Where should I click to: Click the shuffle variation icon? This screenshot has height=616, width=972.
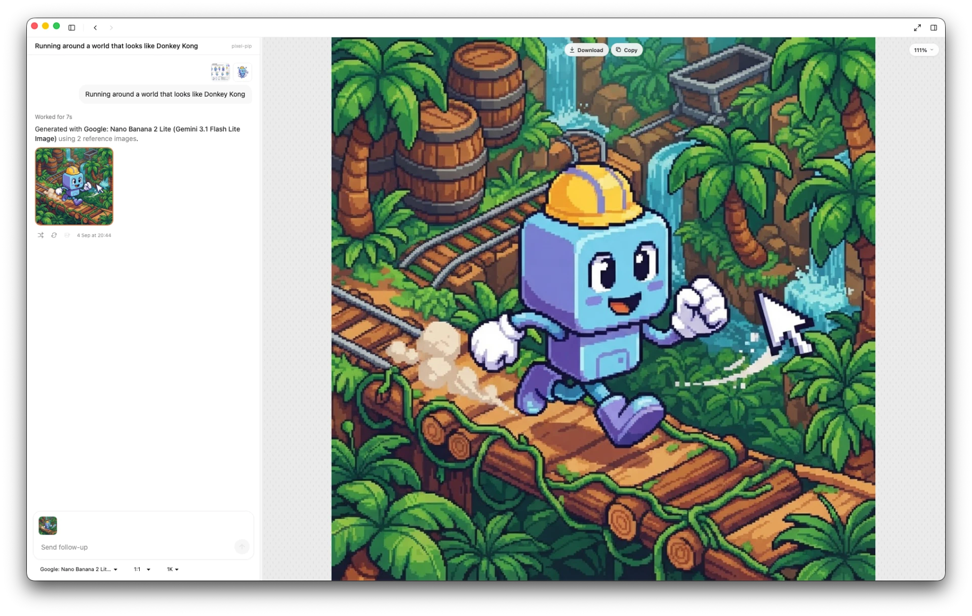click(x=40, y=235)
